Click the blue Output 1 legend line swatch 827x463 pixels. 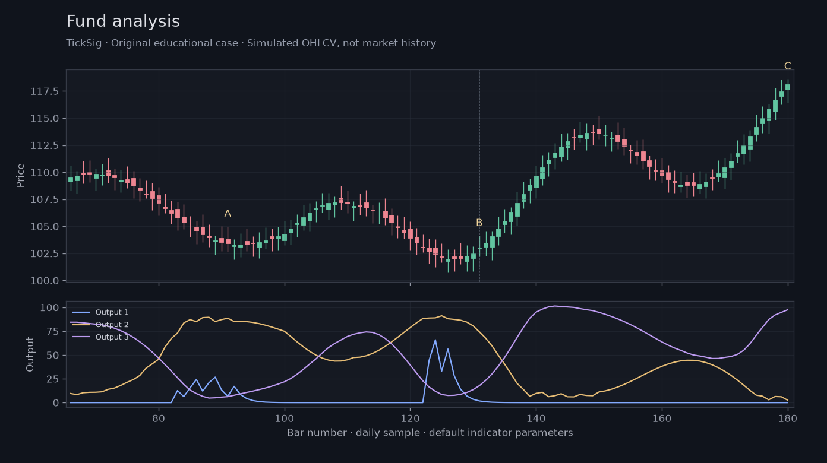(81, 312)
